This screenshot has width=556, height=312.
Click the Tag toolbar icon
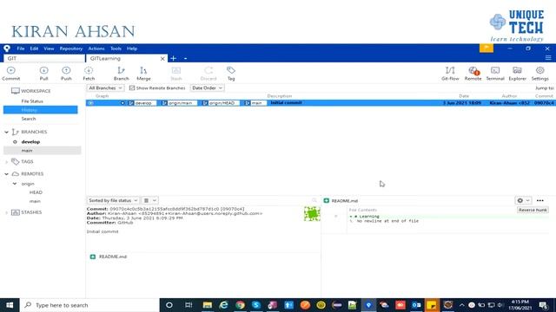[231, 74]
